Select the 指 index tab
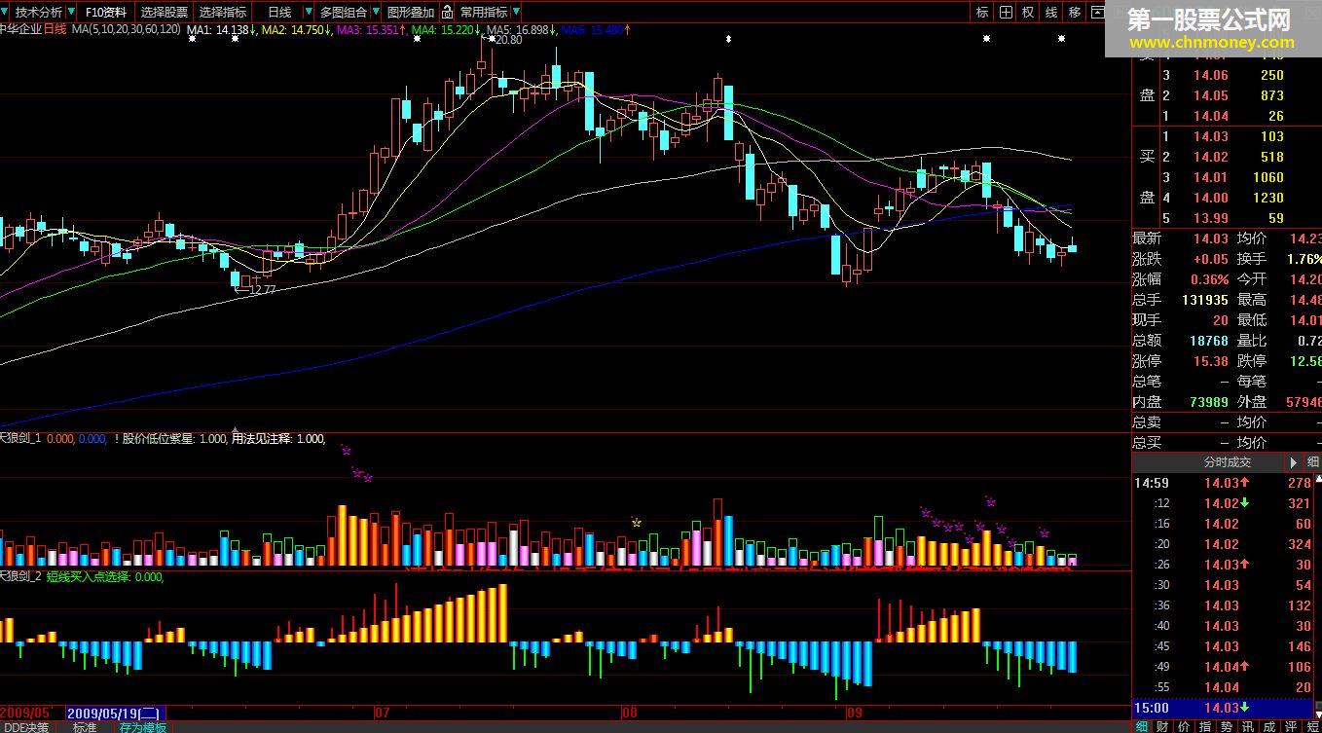 1205,725
